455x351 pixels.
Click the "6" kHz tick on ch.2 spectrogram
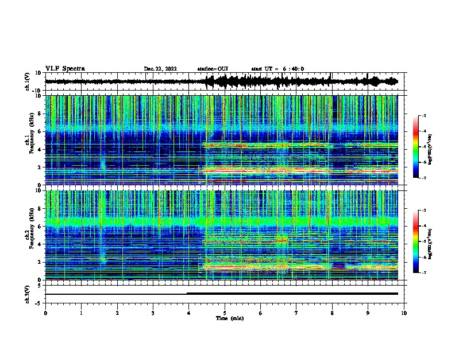coord(40,227)
